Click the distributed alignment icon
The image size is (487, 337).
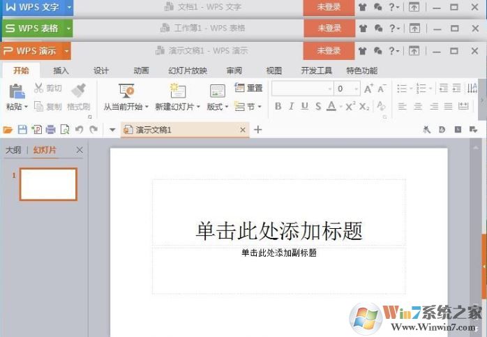pos(463,106)
